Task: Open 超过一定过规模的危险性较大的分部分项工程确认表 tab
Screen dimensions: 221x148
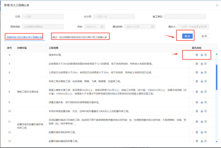Action: coord(79,37)
